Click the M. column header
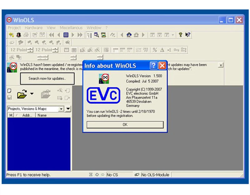 coord(11,115)
